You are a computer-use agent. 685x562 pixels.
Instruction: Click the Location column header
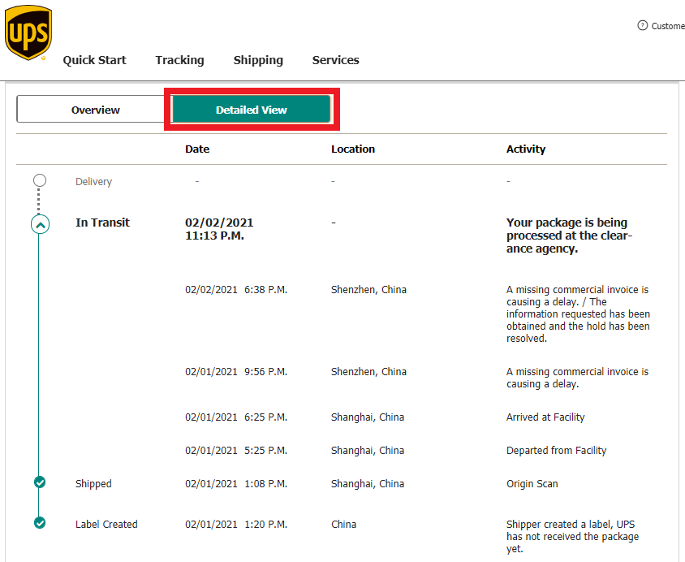353,149
